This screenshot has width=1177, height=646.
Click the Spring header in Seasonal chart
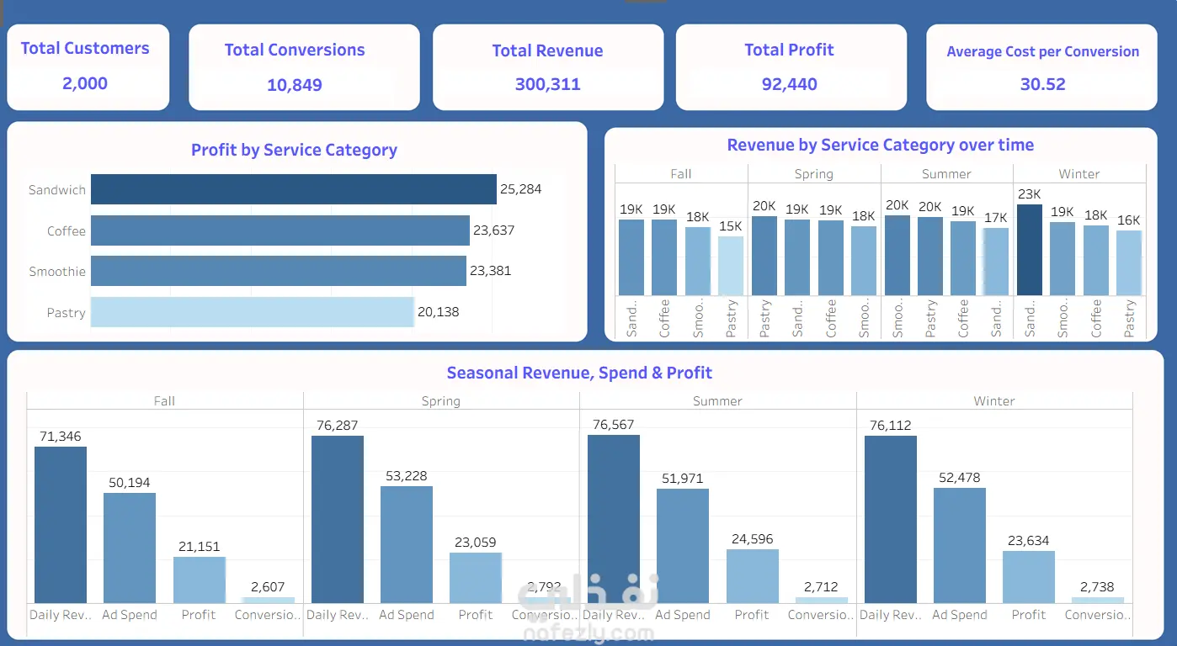[441, 401]
